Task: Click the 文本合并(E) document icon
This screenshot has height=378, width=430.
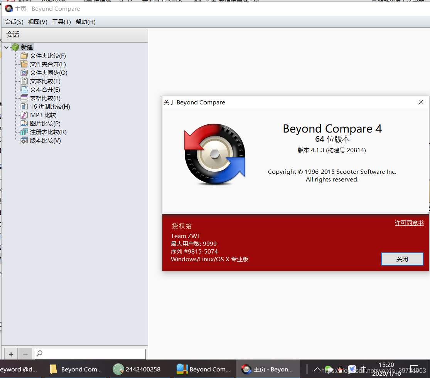Action: (24, 89)
